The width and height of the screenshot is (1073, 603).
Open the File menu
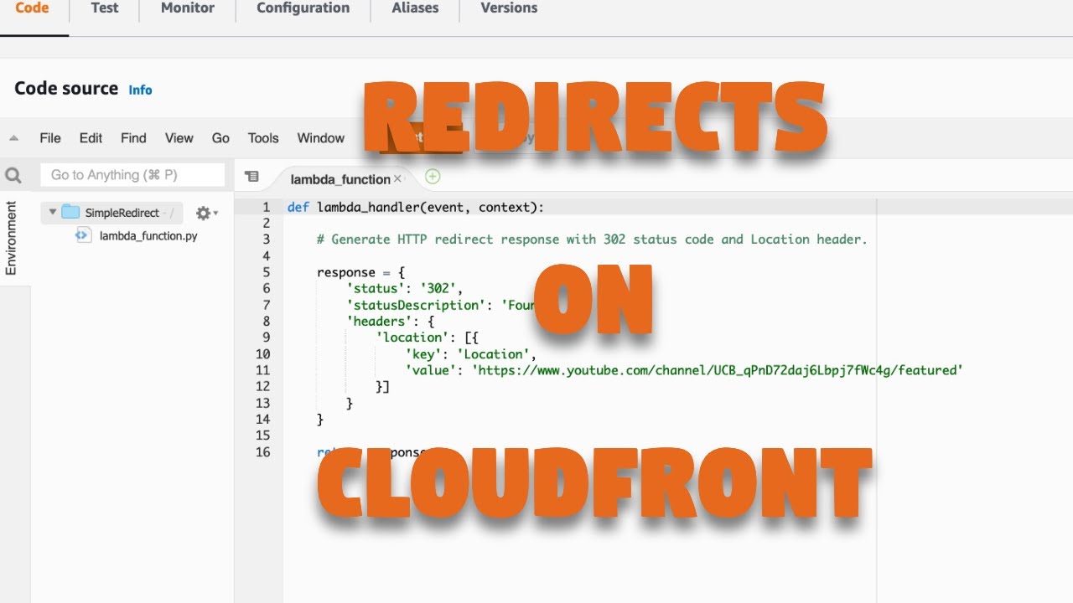50,138
